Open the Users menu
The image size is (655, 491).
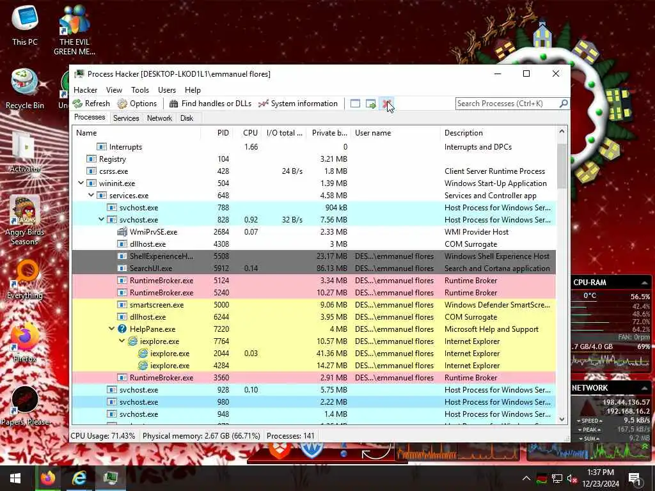pyautogui.click(x=167, y=90)
